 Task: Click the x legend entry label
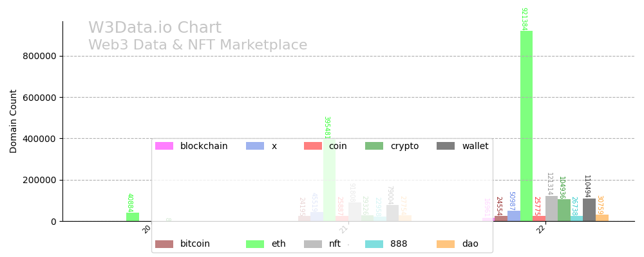[x=274, y=146]
